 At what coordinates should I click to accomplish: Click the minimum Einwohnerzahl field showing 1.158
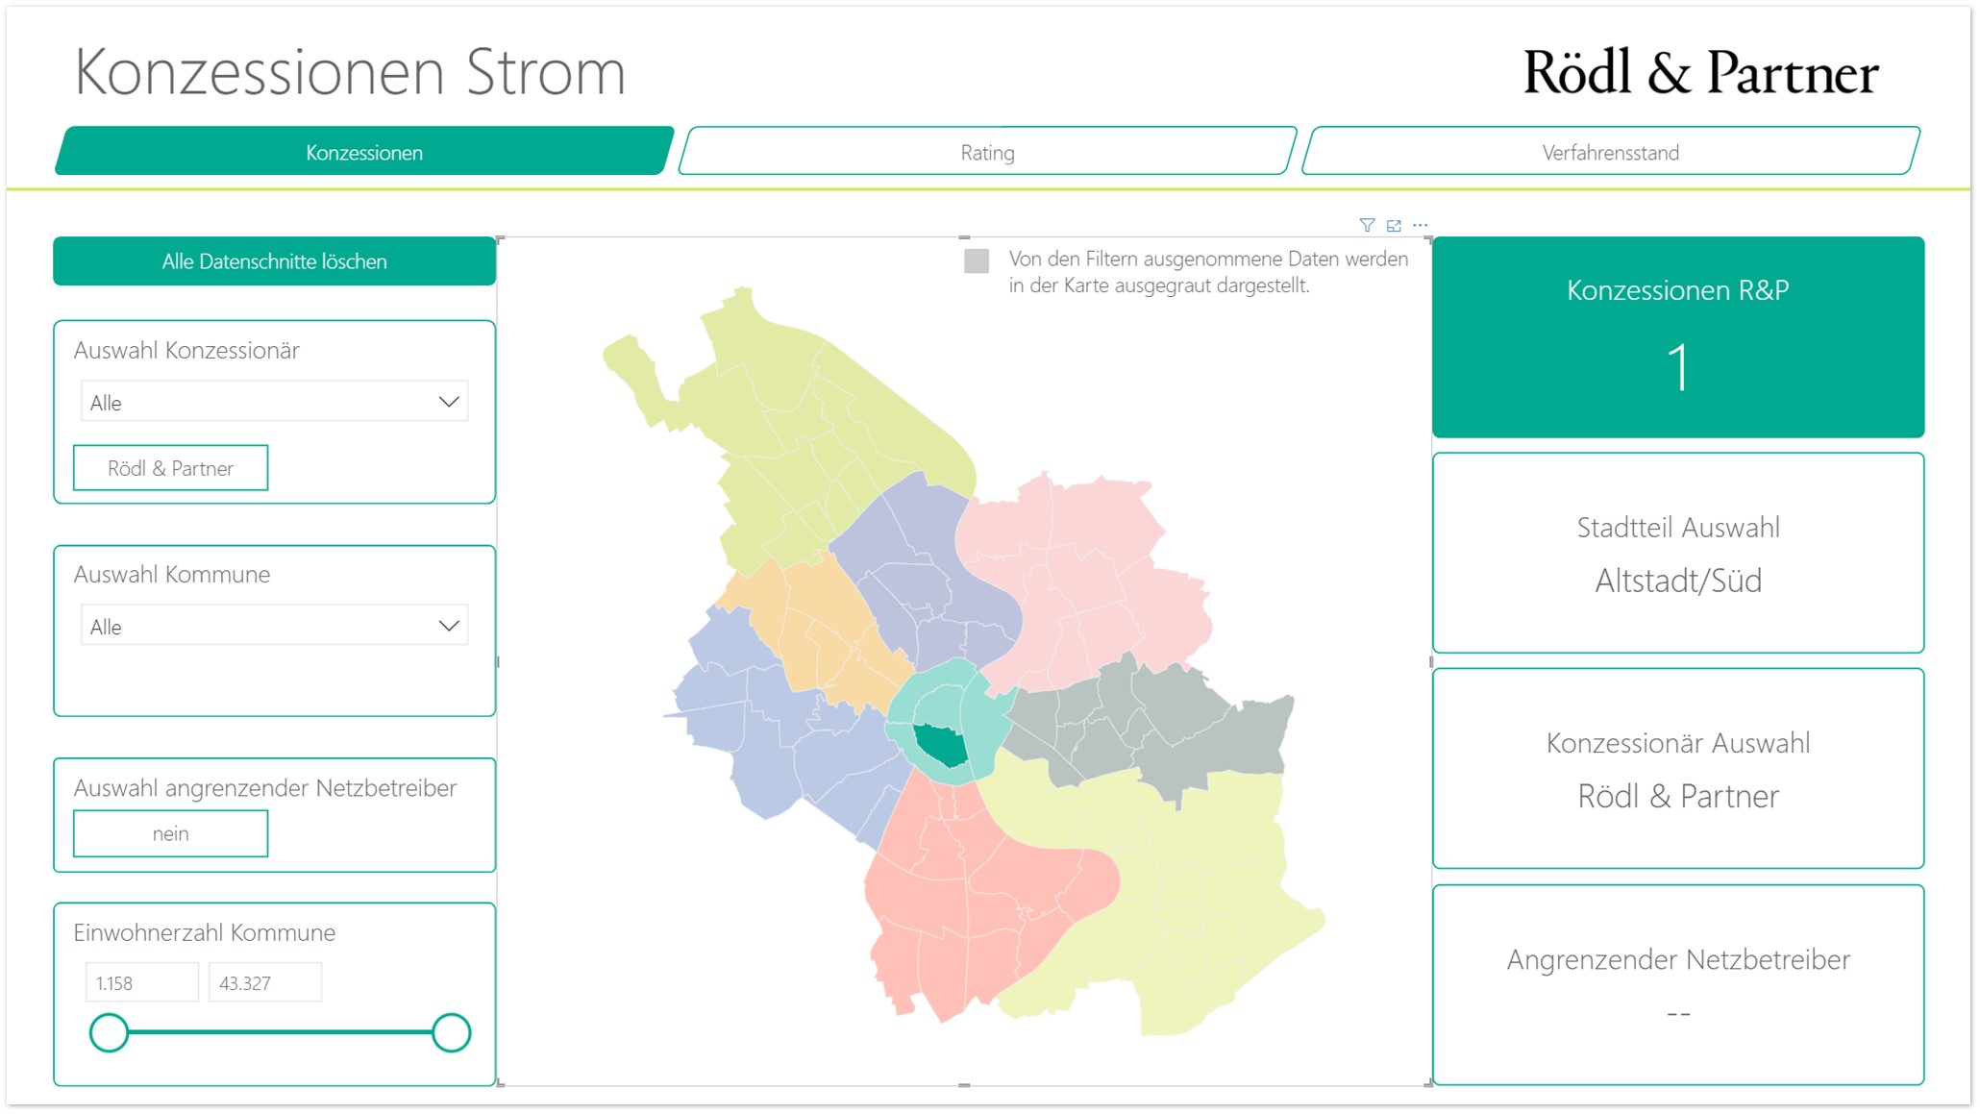click(x=141, y=982)
